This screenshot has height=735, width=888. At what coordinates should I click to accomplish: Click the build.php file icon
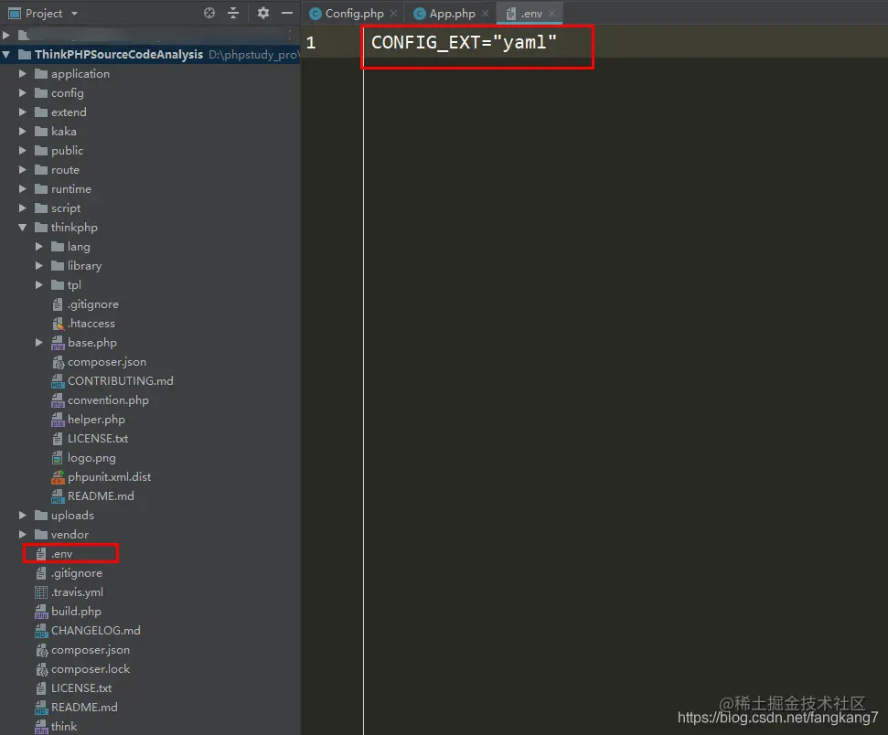tap(41, 612)
